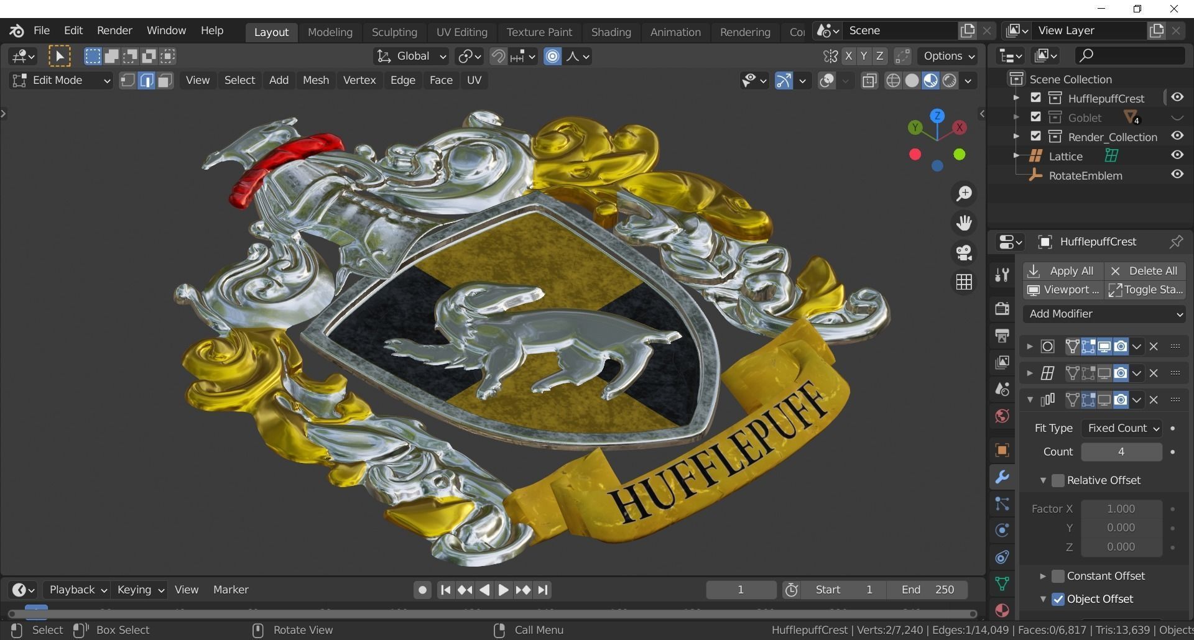This screenshot has width=1194, height=640.
Task: Hide Lattice object via eye icon
Action: [1177, 155]
